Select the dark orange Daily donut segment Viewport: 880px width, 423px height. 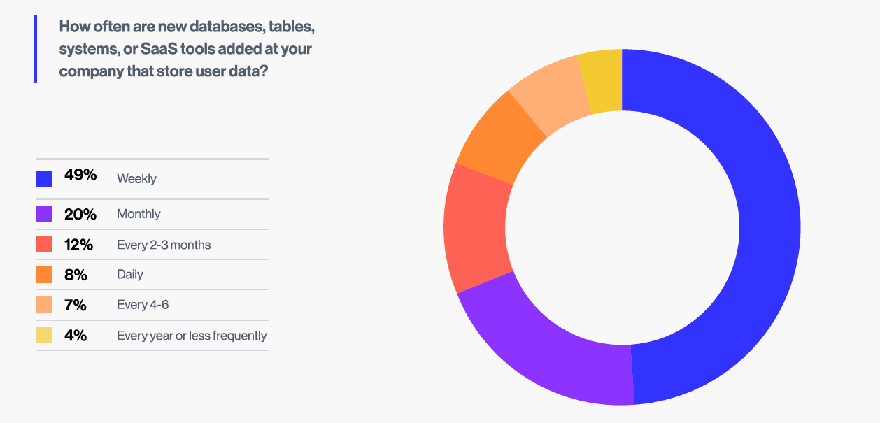pos(500,140)
